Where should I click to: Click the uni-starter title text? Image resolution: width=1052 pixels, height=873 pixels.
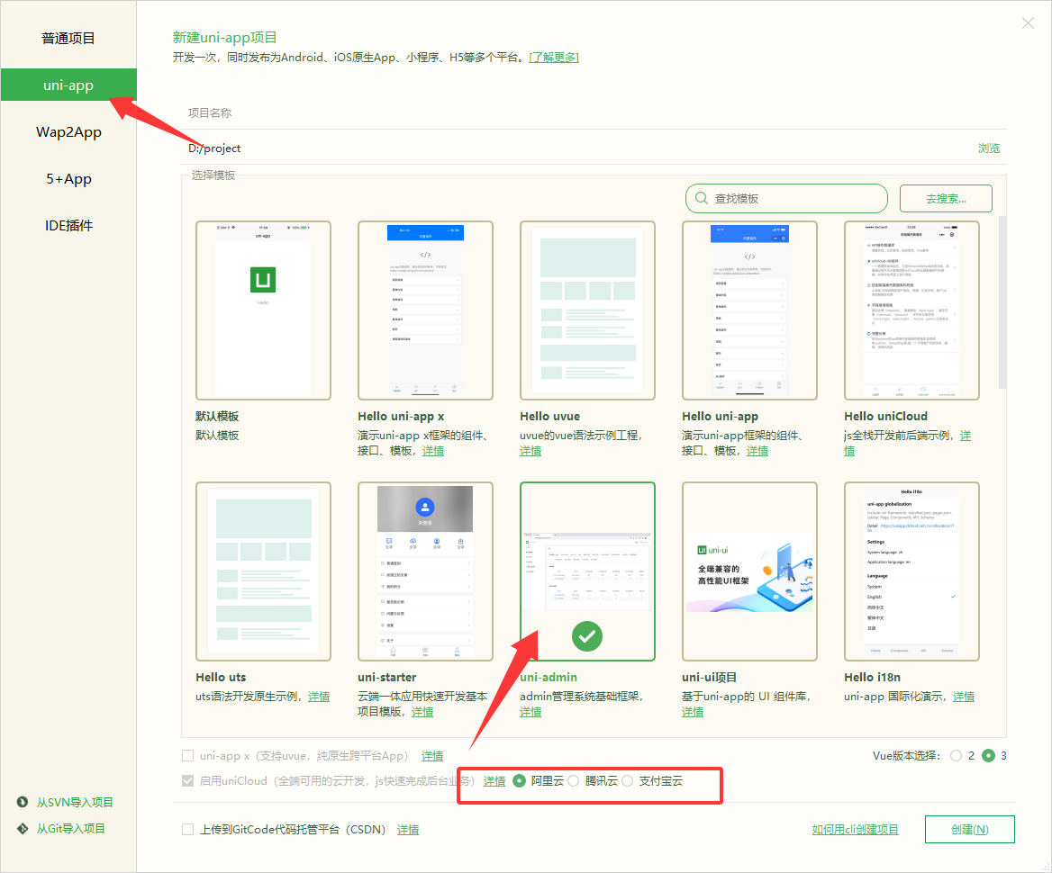coord(386,677)
